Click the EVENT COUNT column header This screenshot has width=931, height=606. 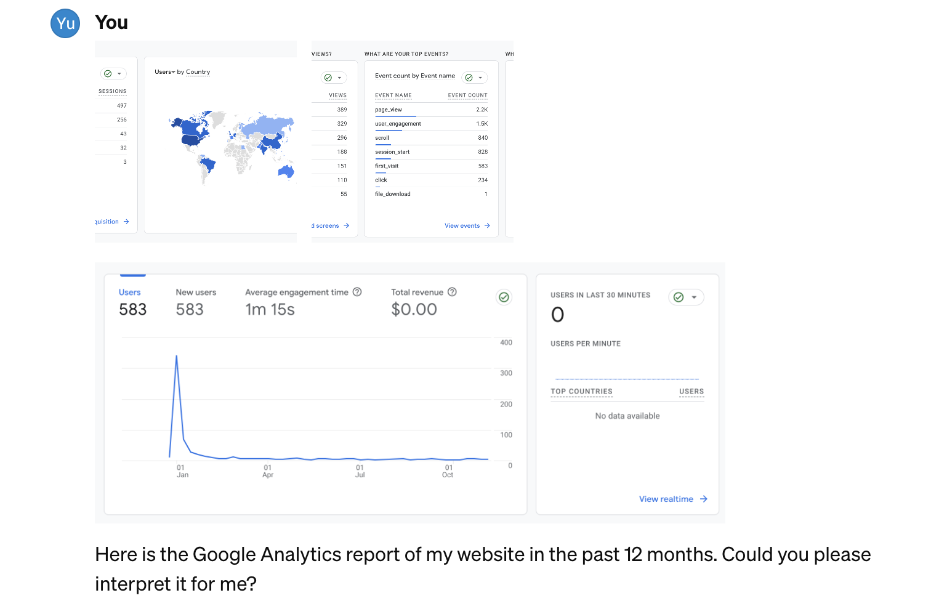[x=467, y=95]
